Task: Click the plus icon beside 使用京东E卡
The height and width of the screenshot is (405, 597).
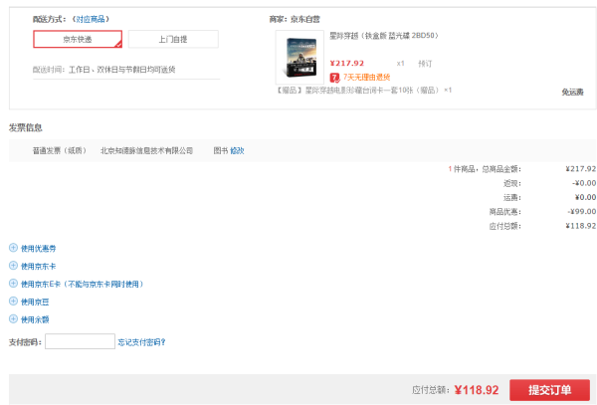Action: pos(13,284)
